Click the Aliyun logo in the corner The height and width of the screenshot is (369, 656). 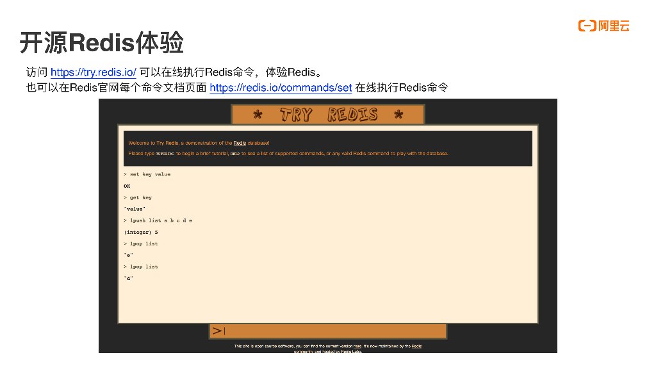(603, 26)
